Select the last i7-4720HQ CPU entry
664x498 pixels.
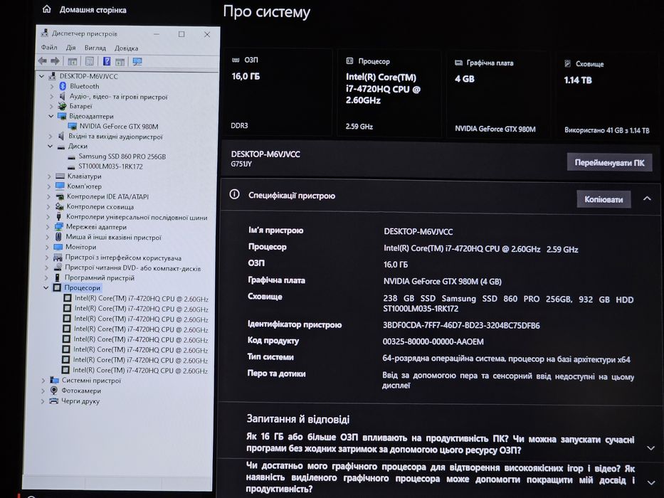point(140,371)
